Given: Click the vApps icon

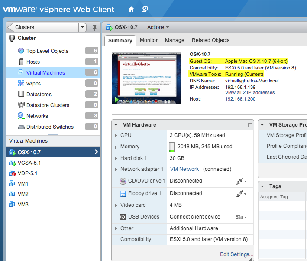Looking at the screenshot, I should coord(21,83).
